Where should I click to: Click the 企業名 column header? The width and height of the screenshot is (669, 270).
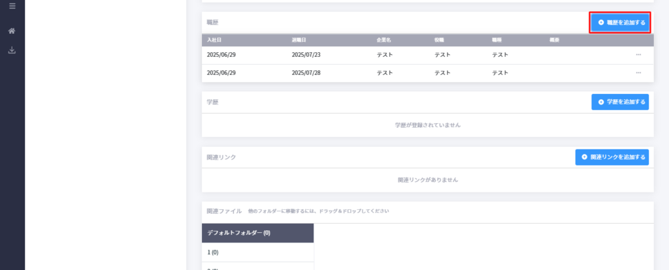(x=384, y=40)
